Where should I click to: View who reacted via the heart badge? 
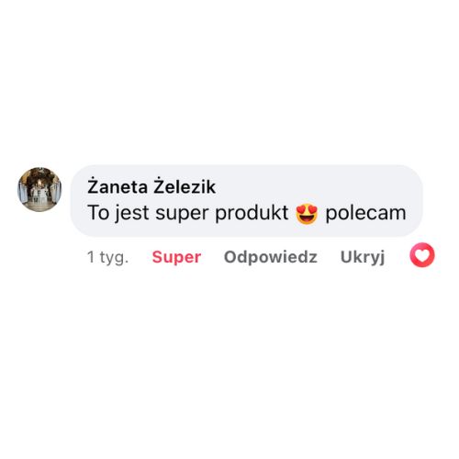tap(422, 255)
